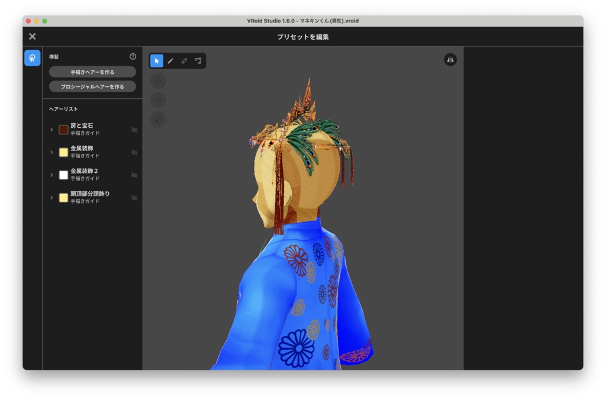Toggle visibility of 金属装飾
This screenshot has height=400, width=606.
click(x=134, y=152)
